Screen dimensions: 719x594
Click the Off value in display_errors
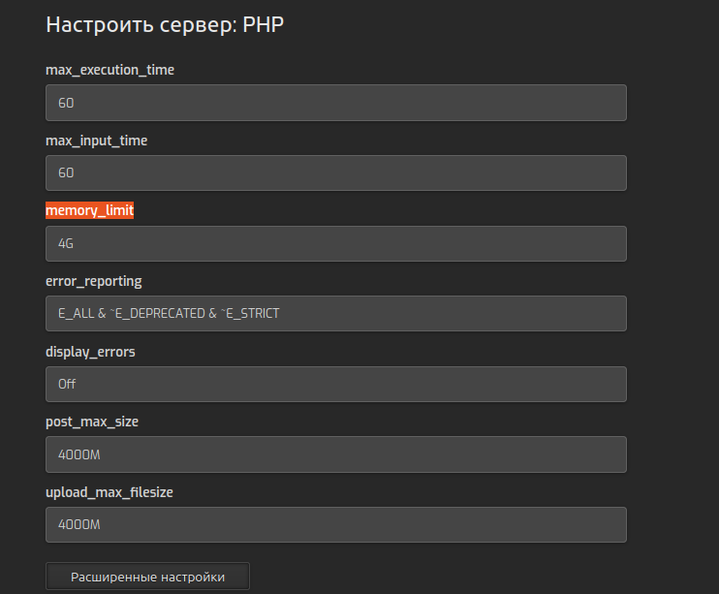67,384
